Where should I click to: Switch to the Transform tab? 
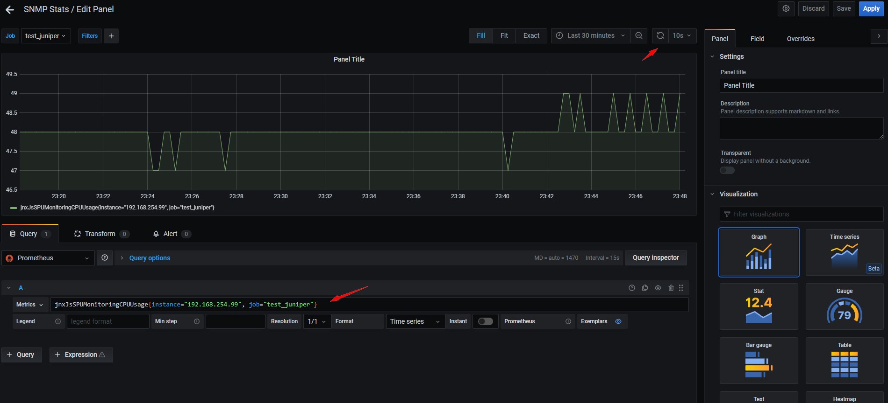click(100, 234)
